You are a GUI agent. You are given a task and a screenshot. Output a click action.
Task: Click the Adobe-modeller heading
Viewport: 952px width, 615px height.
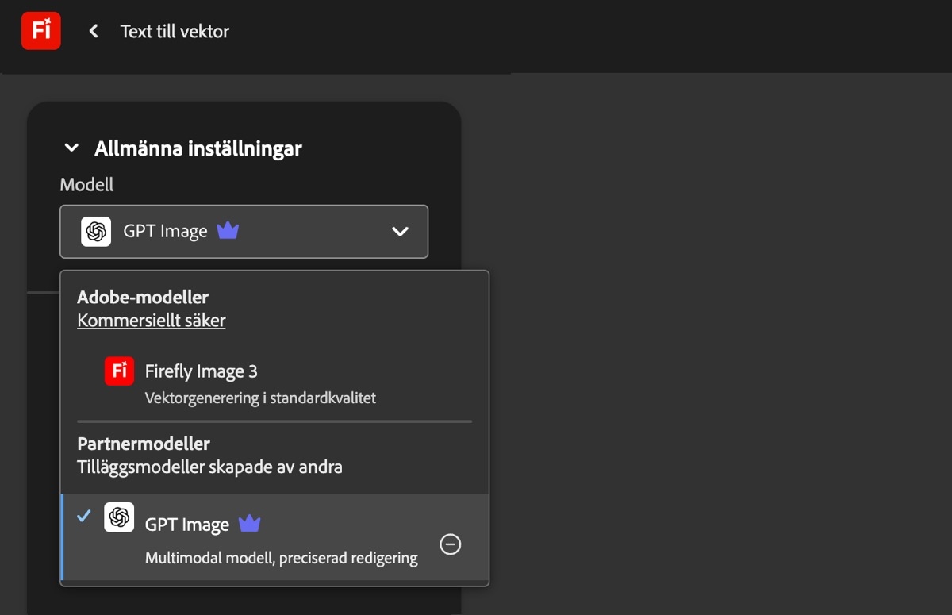point(143,297)
